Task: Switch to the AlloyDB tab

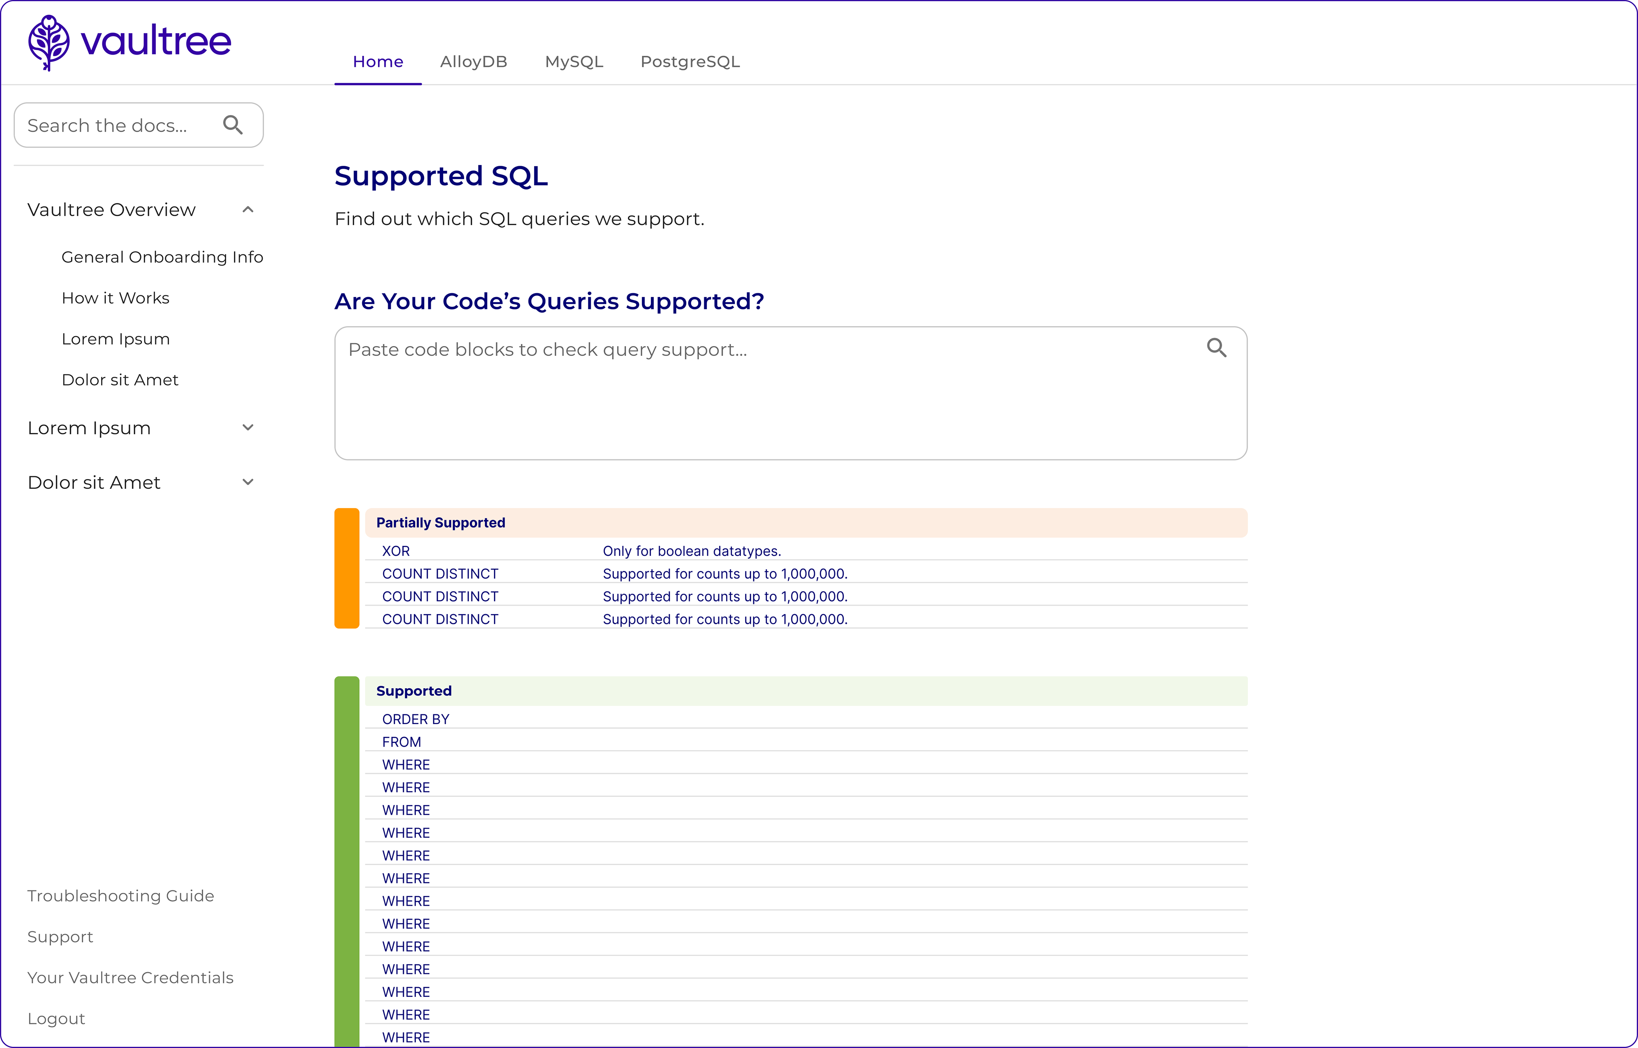Action: pyautogui.click(x=473, y=62)
